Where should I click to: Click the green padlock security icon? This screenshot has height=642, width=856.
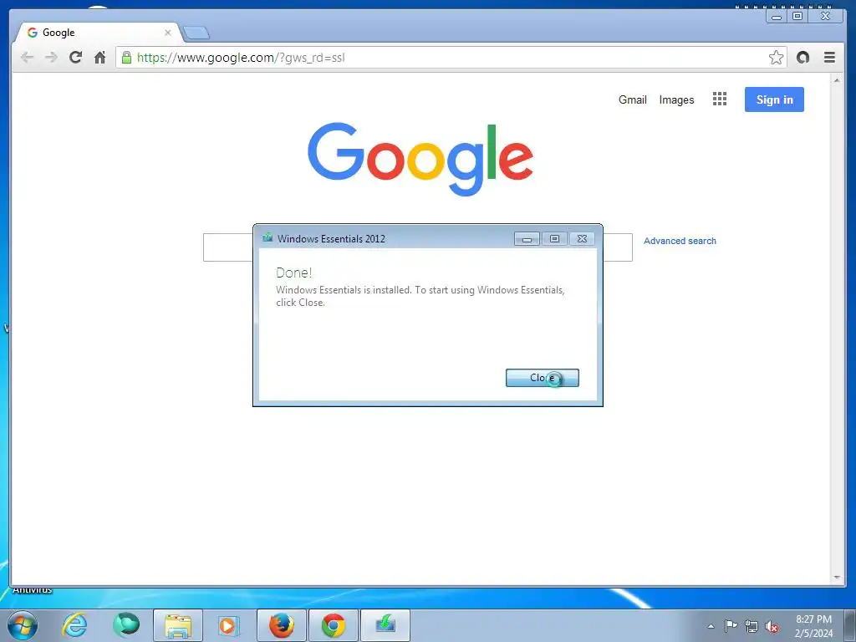click(x=127, y=58)
